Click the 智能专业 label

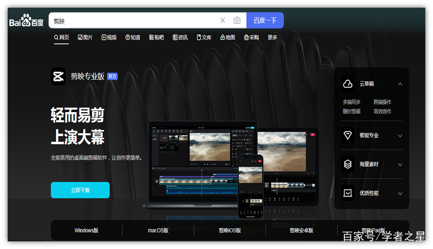[x=369, y=135]
